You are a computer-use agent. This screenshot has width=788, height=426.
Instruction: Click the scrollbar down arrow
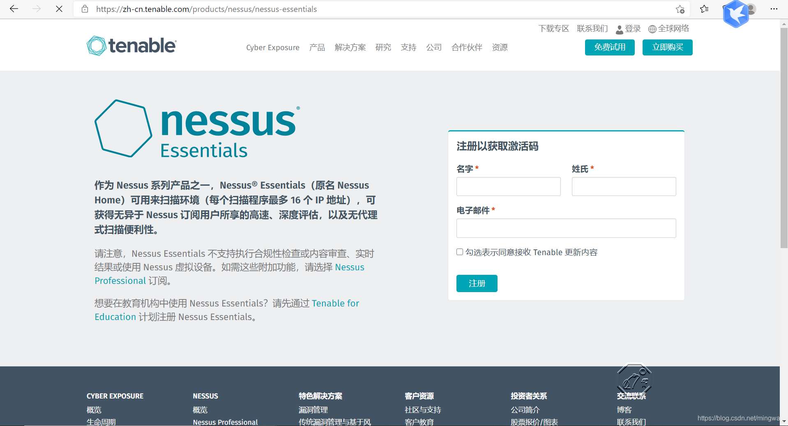(x=784, y=421)
